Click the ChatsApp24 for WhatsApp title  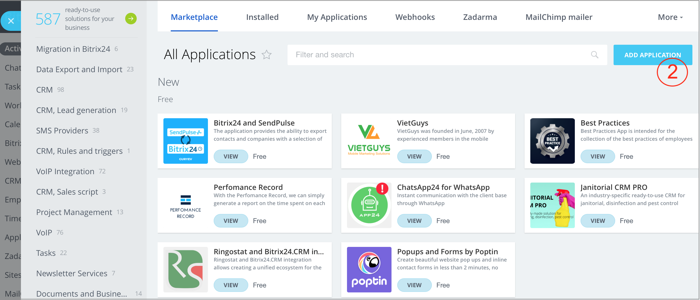point(443,187)
